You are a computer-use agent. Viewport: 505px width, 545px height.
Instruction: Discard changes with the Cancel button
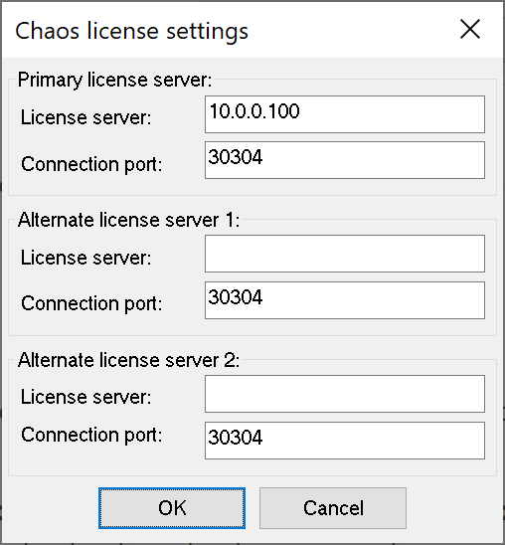pyautogui.click(x=333, y=508)
